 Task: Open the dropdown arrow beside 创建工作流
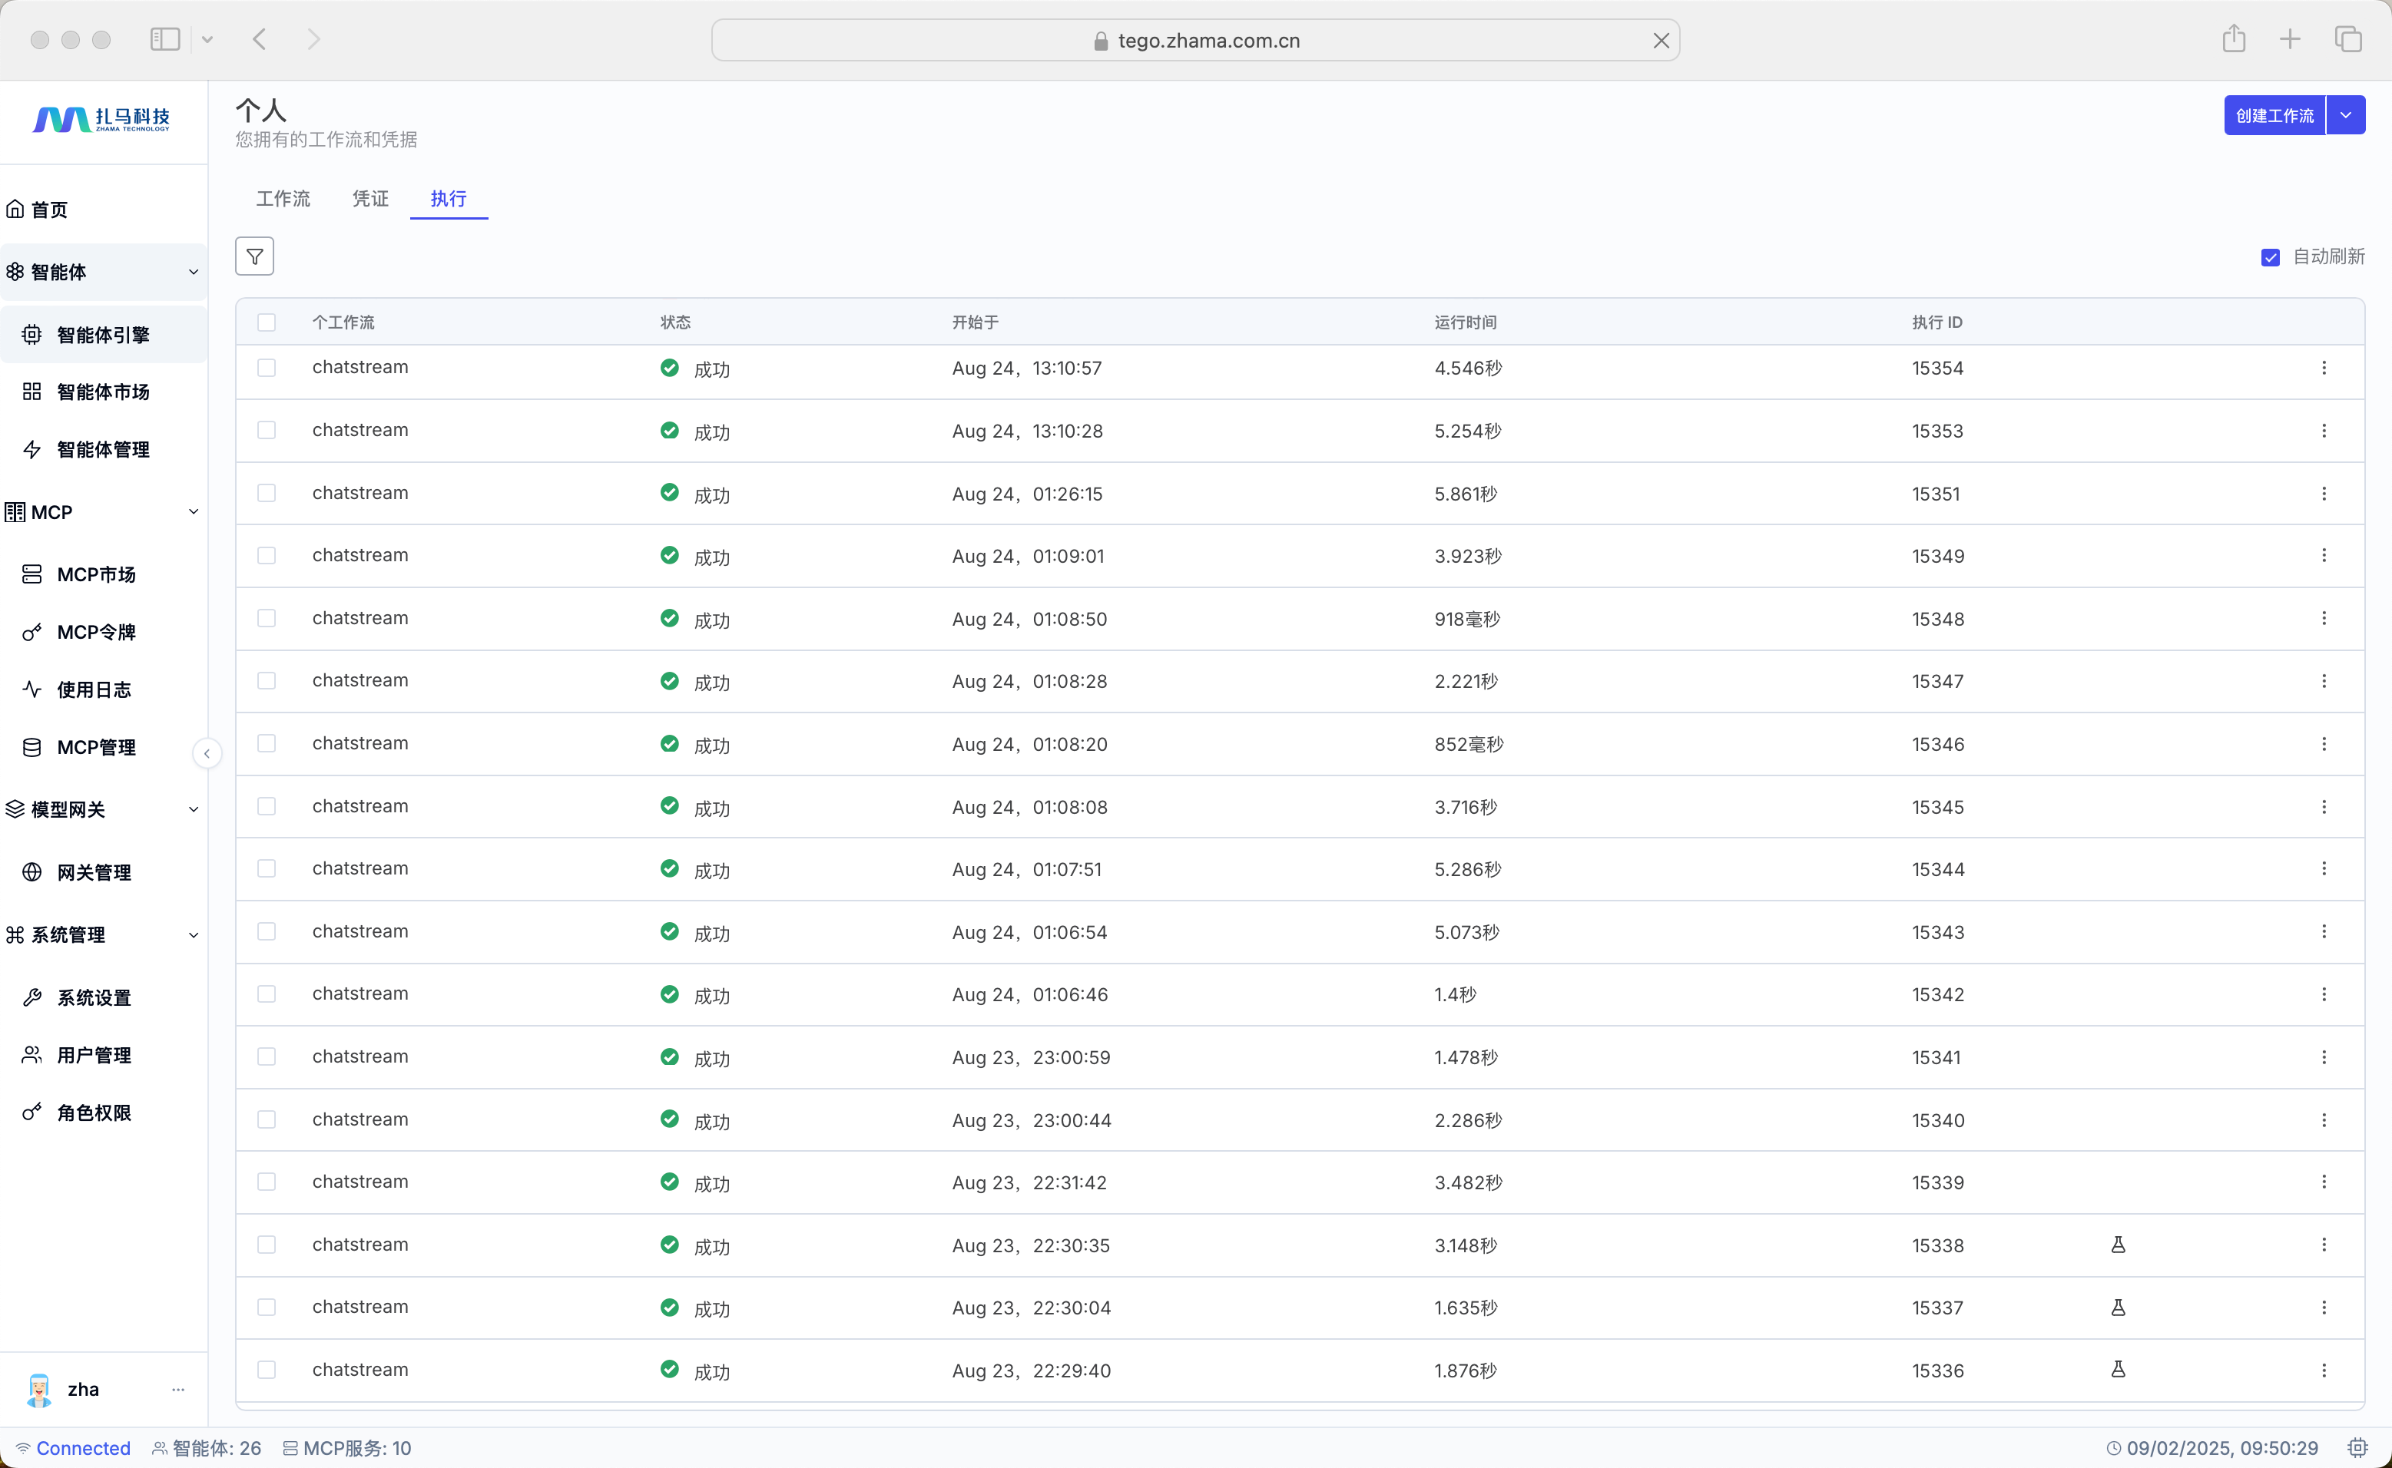[2345, 115]
